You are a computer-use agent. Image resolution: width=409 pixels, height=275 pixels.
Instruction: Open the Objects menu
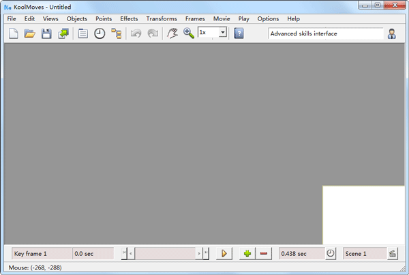pos(76,19)
